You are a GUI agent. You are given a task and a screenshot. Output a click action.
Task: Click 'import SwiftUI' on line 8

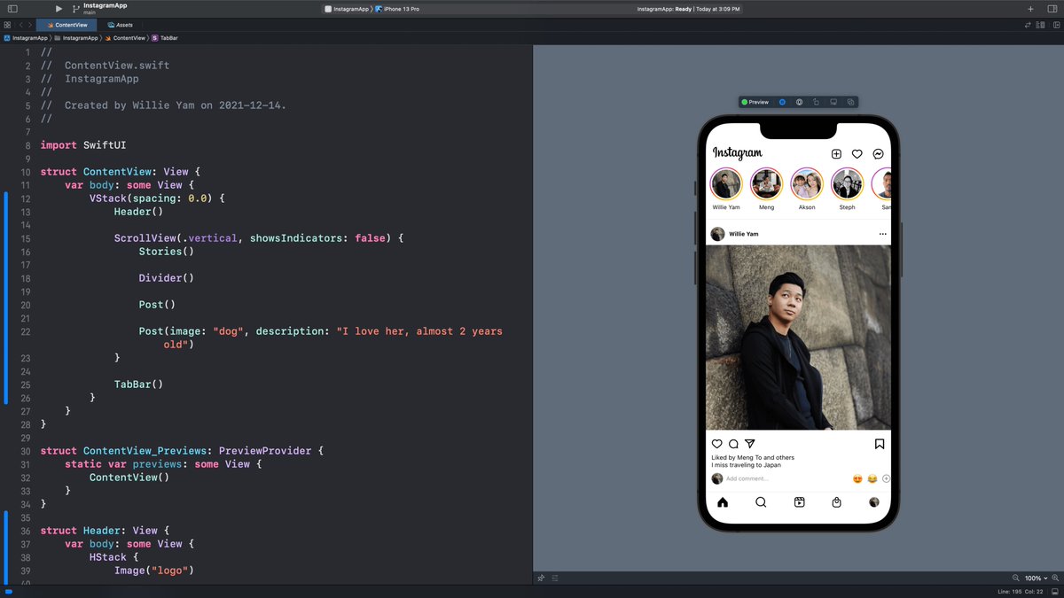(x=83, y=145)
